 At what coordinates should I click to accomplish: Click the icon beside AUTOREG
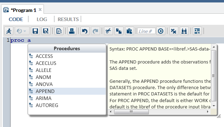point(31,105)
